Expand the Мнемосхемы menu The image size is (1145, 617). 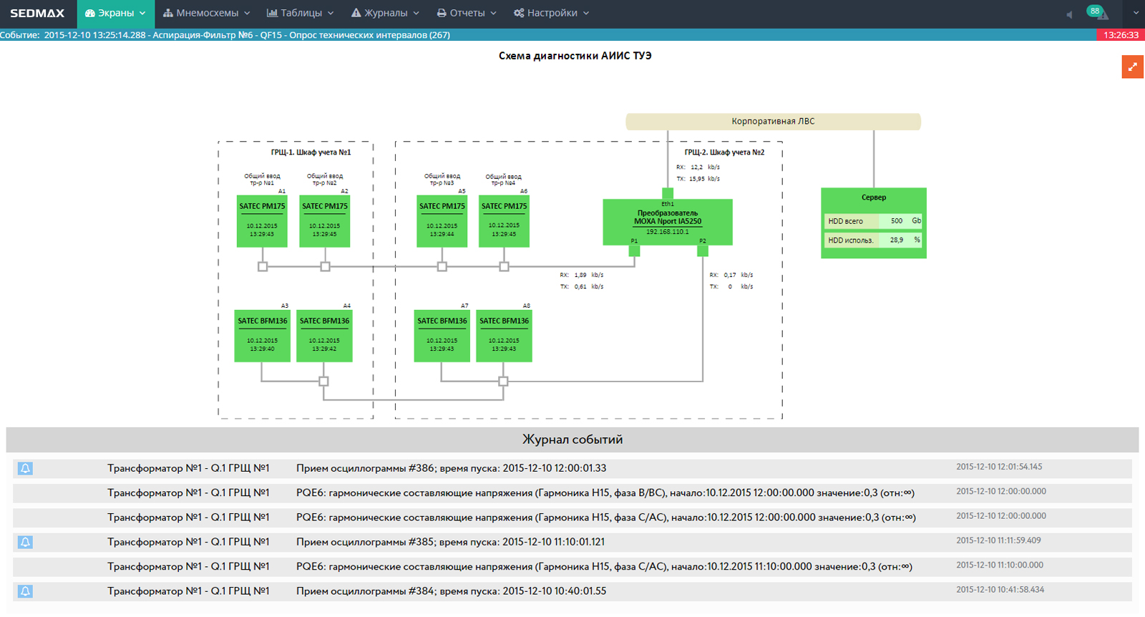[206, 13]
